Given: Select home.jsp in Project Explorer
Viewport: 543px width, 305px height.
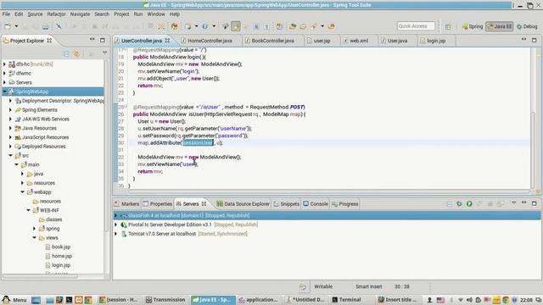Looking at the screenshot, I should click(x=62, y=256).
